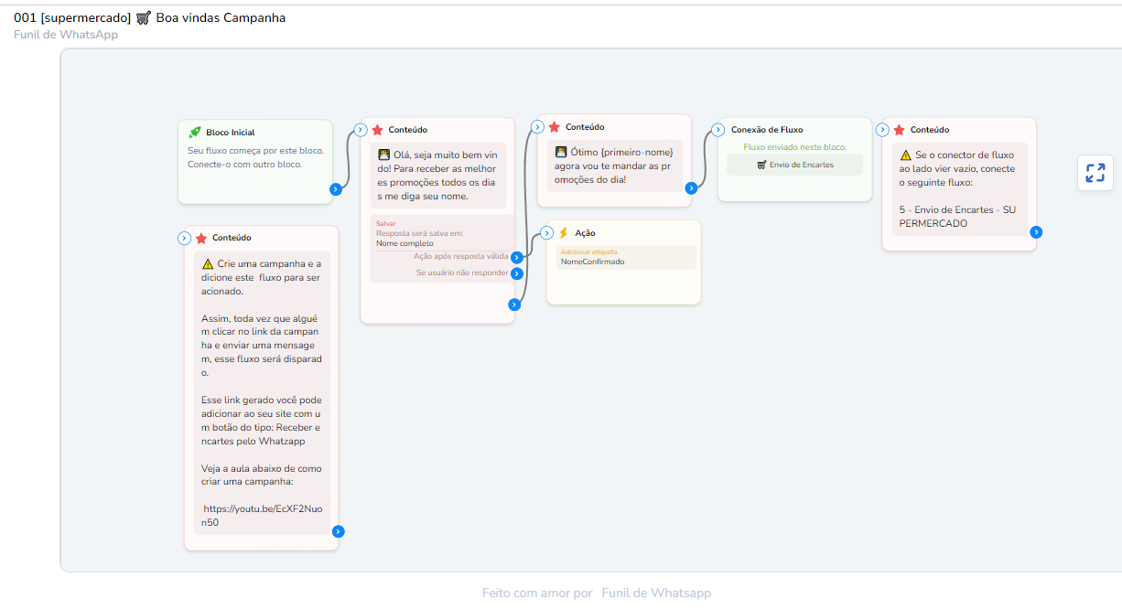
Task: Click the shopping cart icon in page title
Action: [144, 17]
